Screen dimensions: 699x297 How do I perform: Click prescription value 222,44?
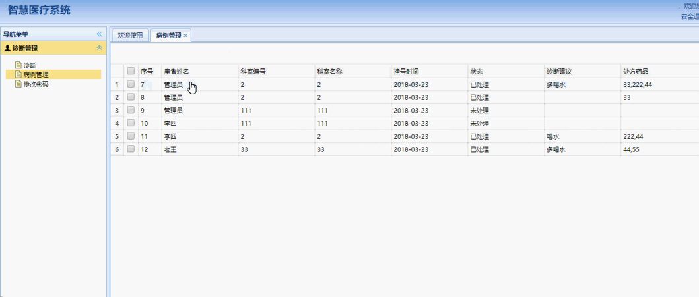click(x=633, y=136)
